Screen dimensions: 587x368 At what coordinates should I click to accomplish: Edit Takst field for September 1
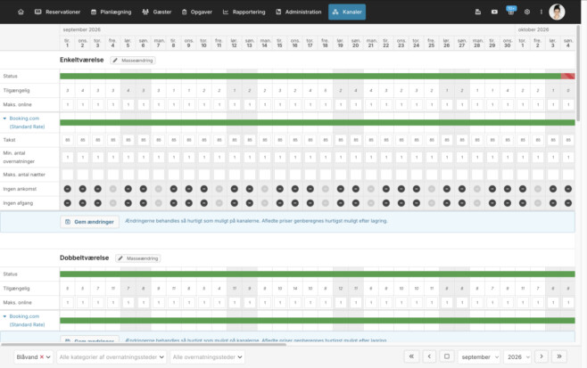click(68, 140)
